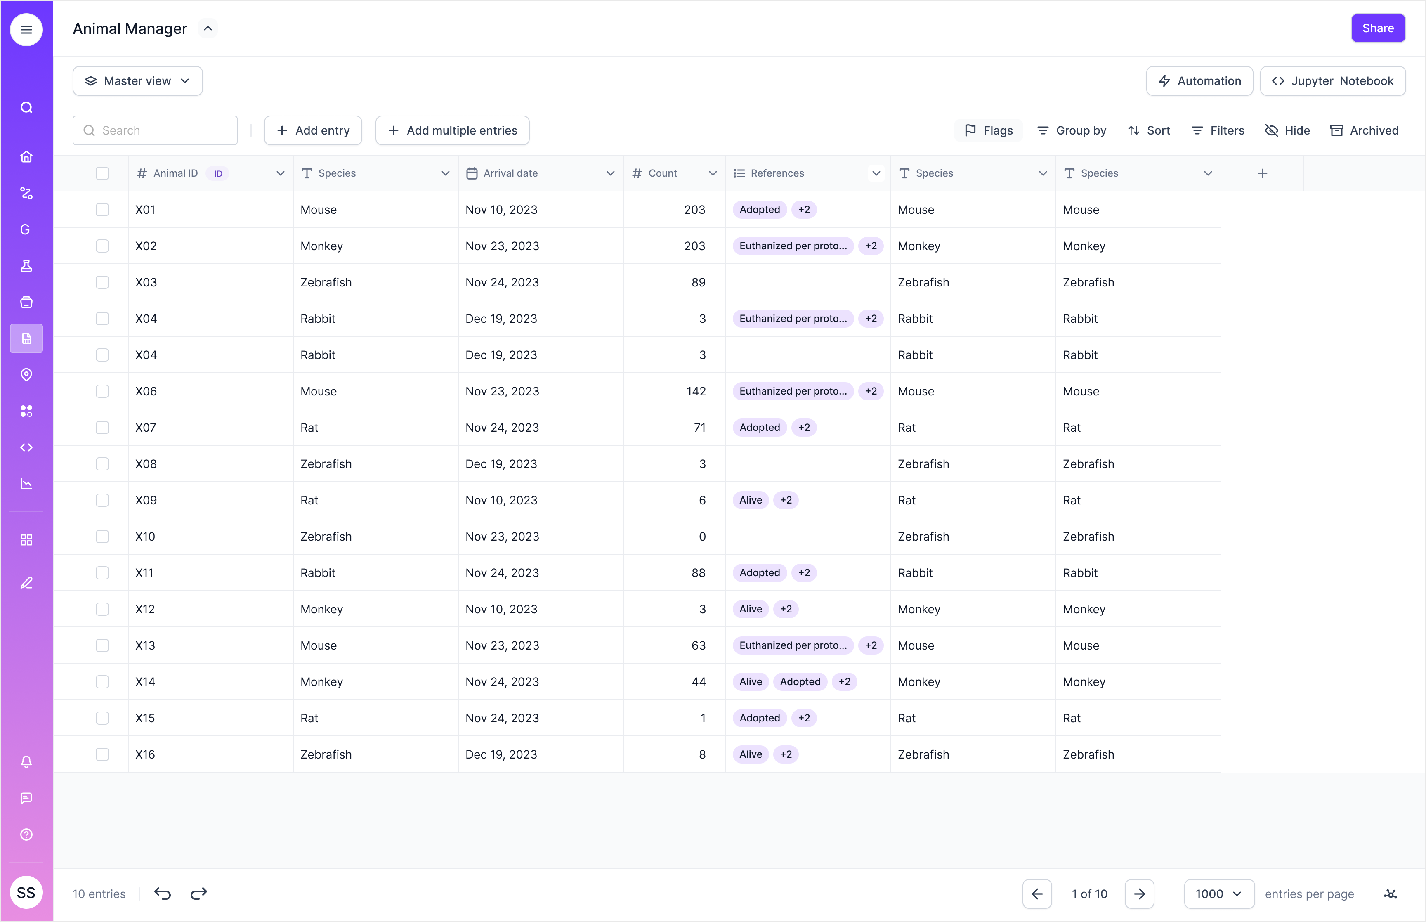Click the home icon in sidebar
Screen dimensions: 1426x922
pos(26,157)
